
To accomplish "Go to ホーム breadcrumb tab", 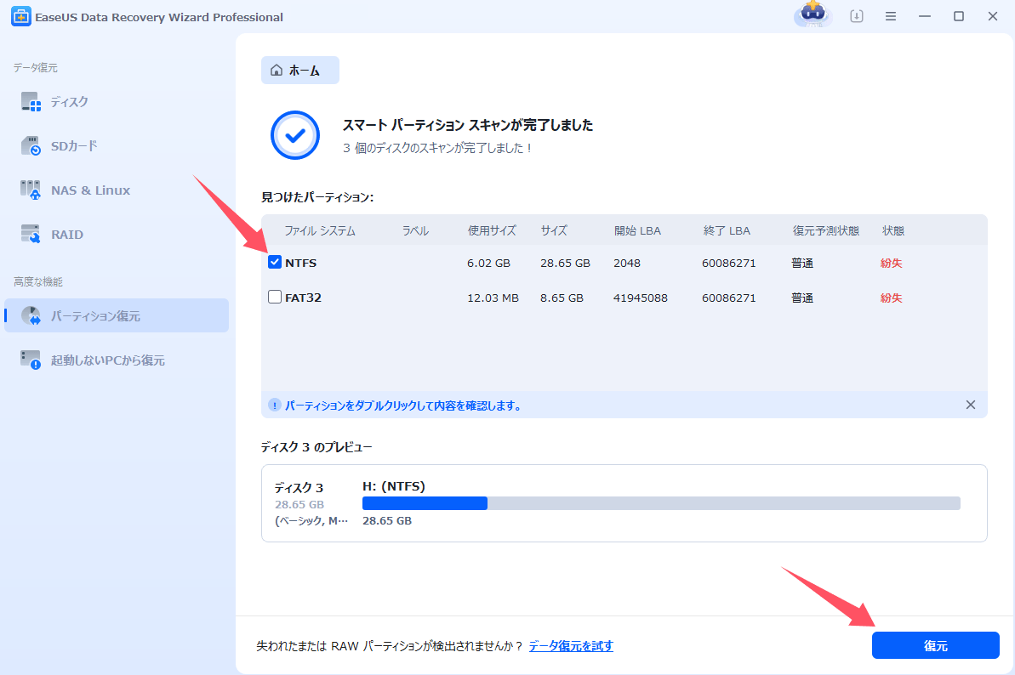I will [299, 71].
